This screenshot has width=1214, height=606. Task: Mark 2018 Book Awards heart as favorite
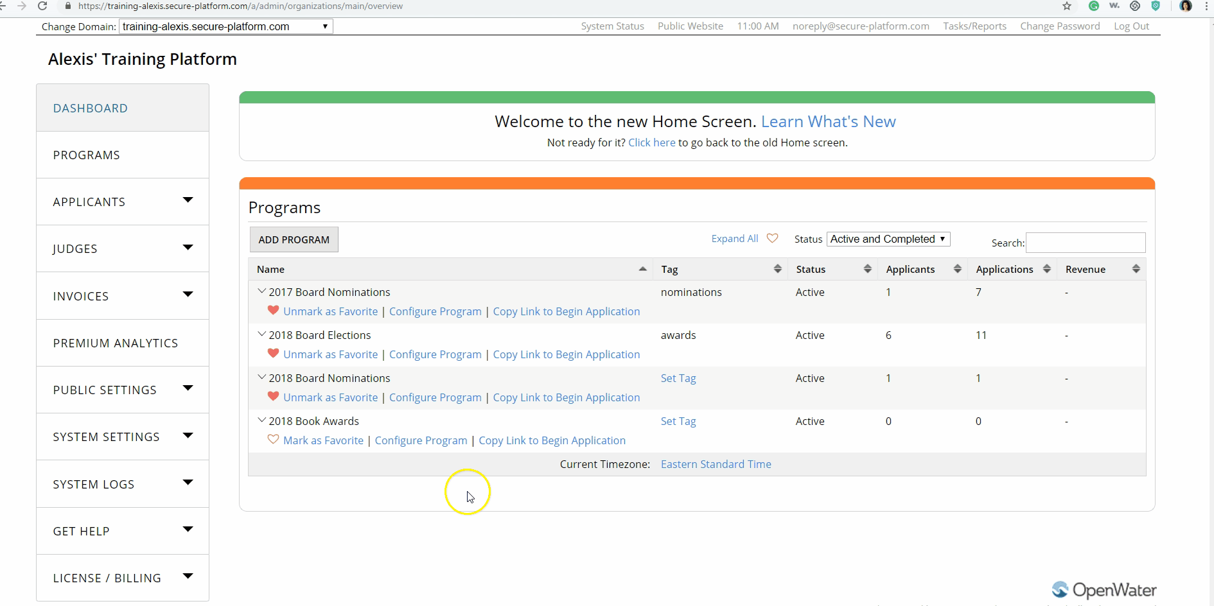[x=273, y=440]
